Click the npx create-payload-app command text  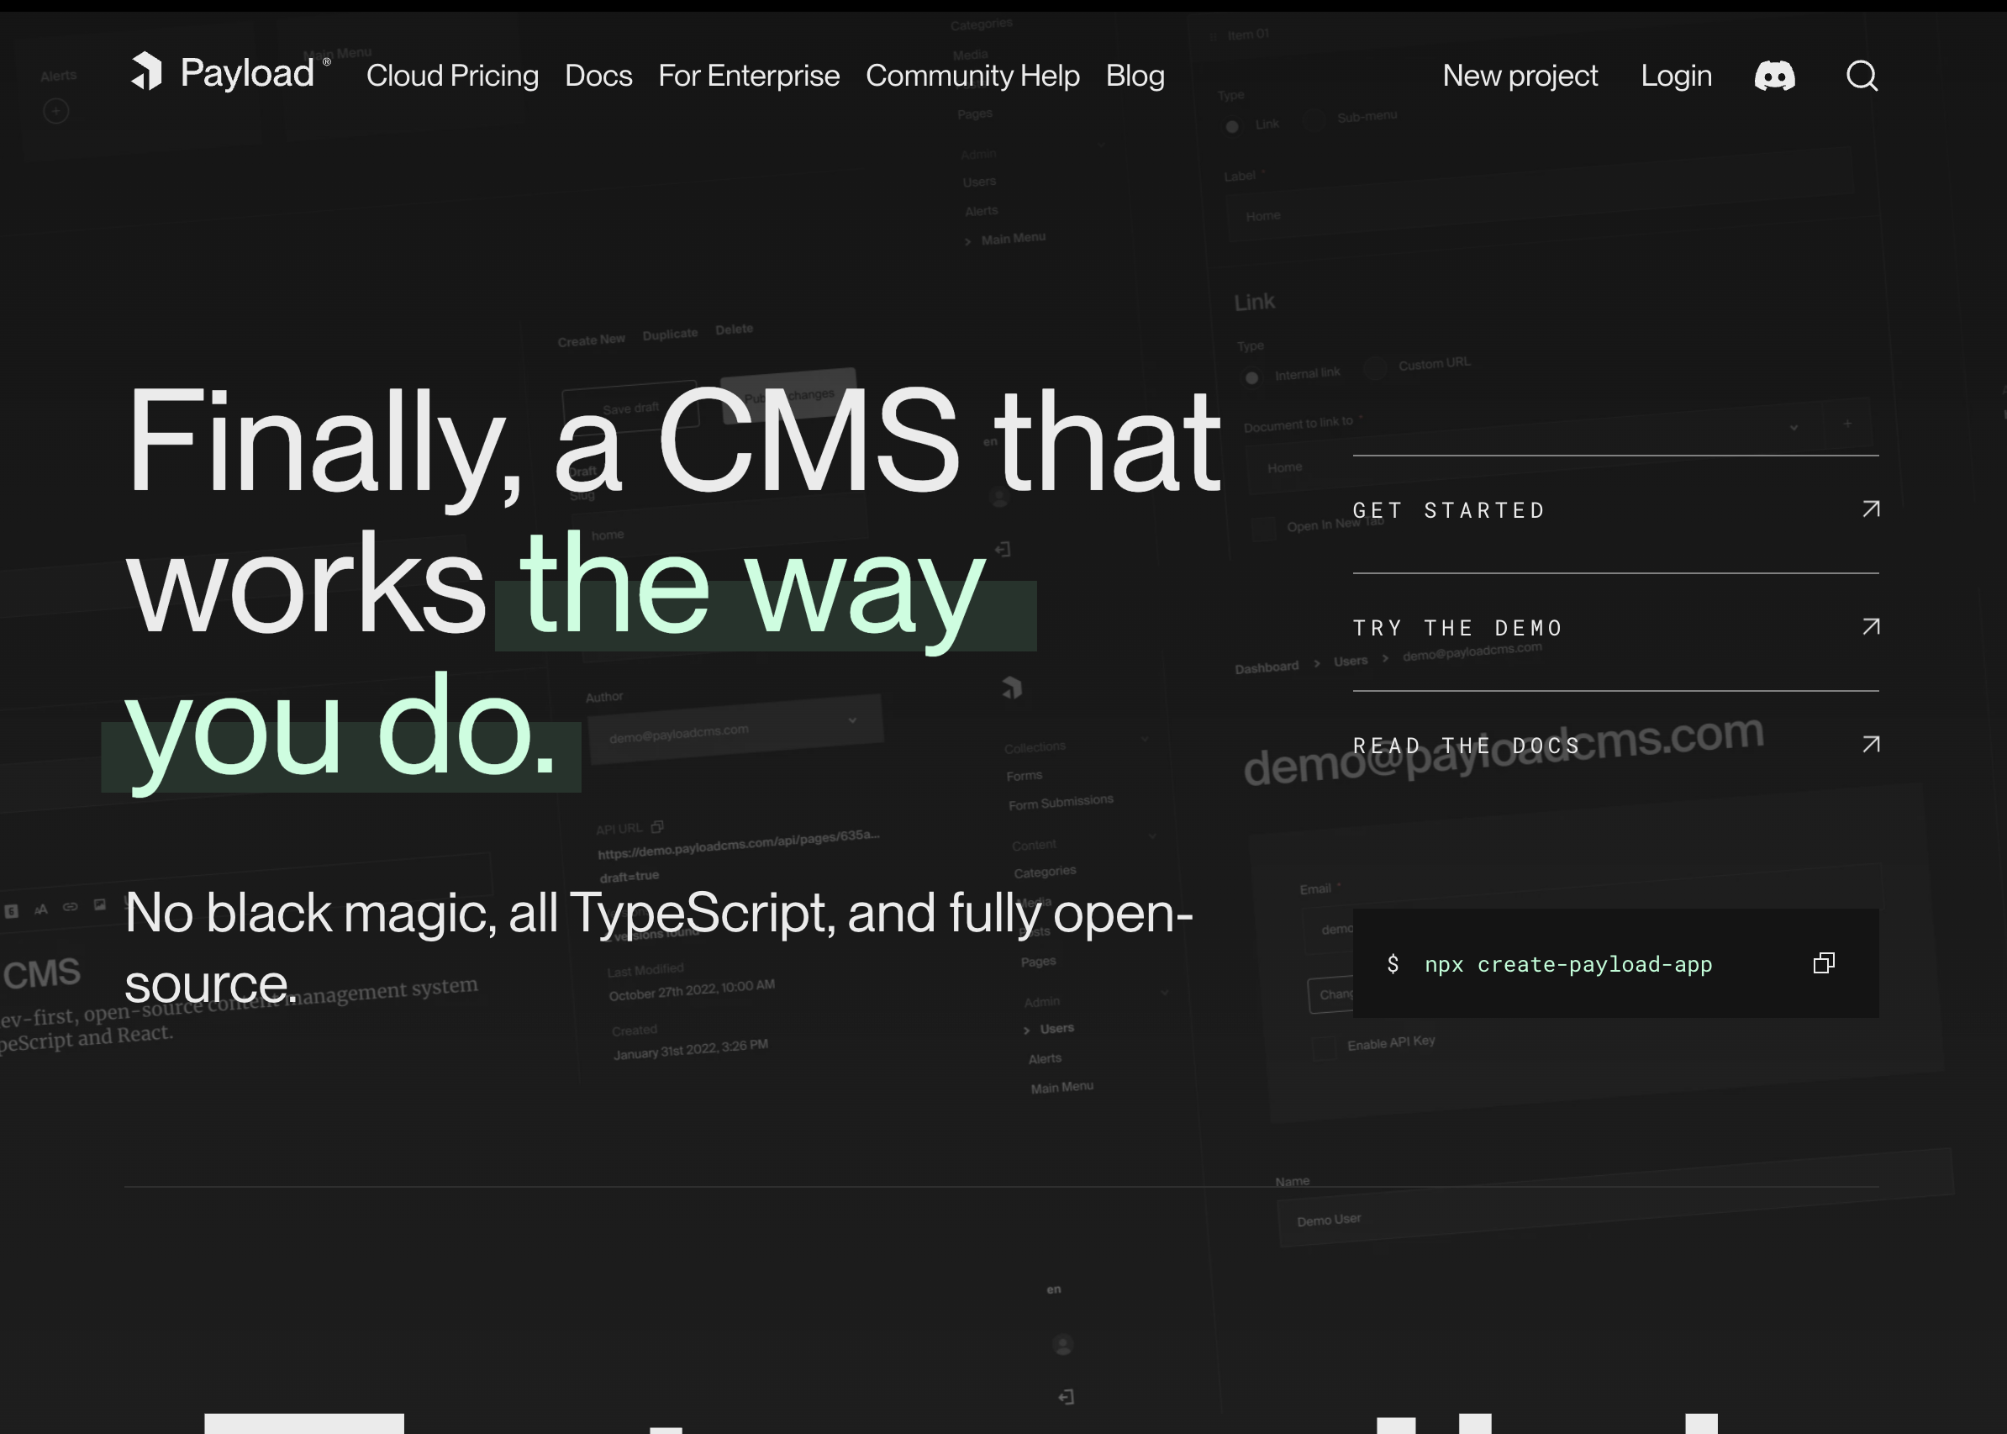pos(1568,964)
